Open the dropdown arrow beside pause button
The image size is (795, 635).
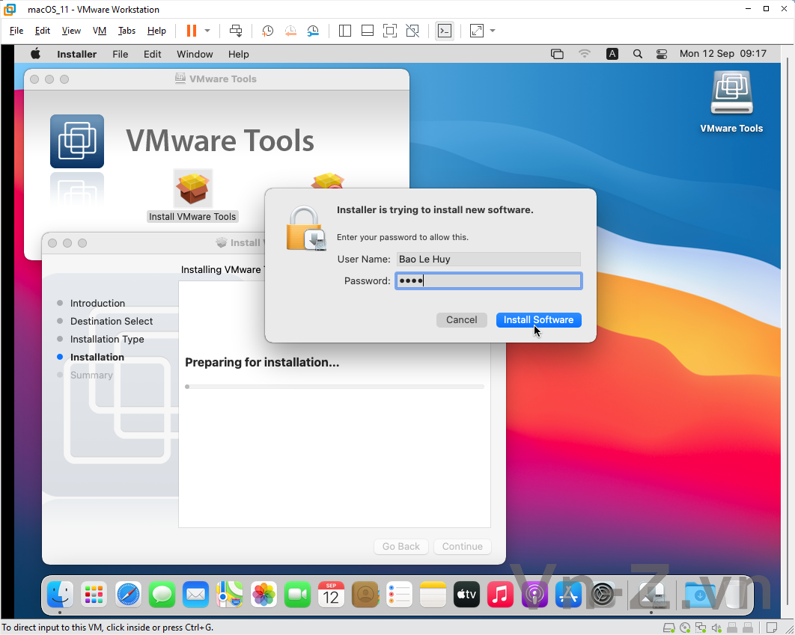click(x=207, y=31)
